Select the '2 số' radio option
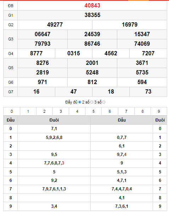Viewport: 169px width, 212px height. click(x=92, y=102)
